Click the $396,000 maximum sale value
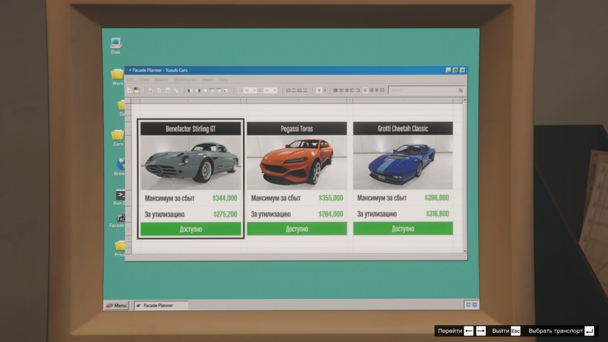 tap(437, 198)
